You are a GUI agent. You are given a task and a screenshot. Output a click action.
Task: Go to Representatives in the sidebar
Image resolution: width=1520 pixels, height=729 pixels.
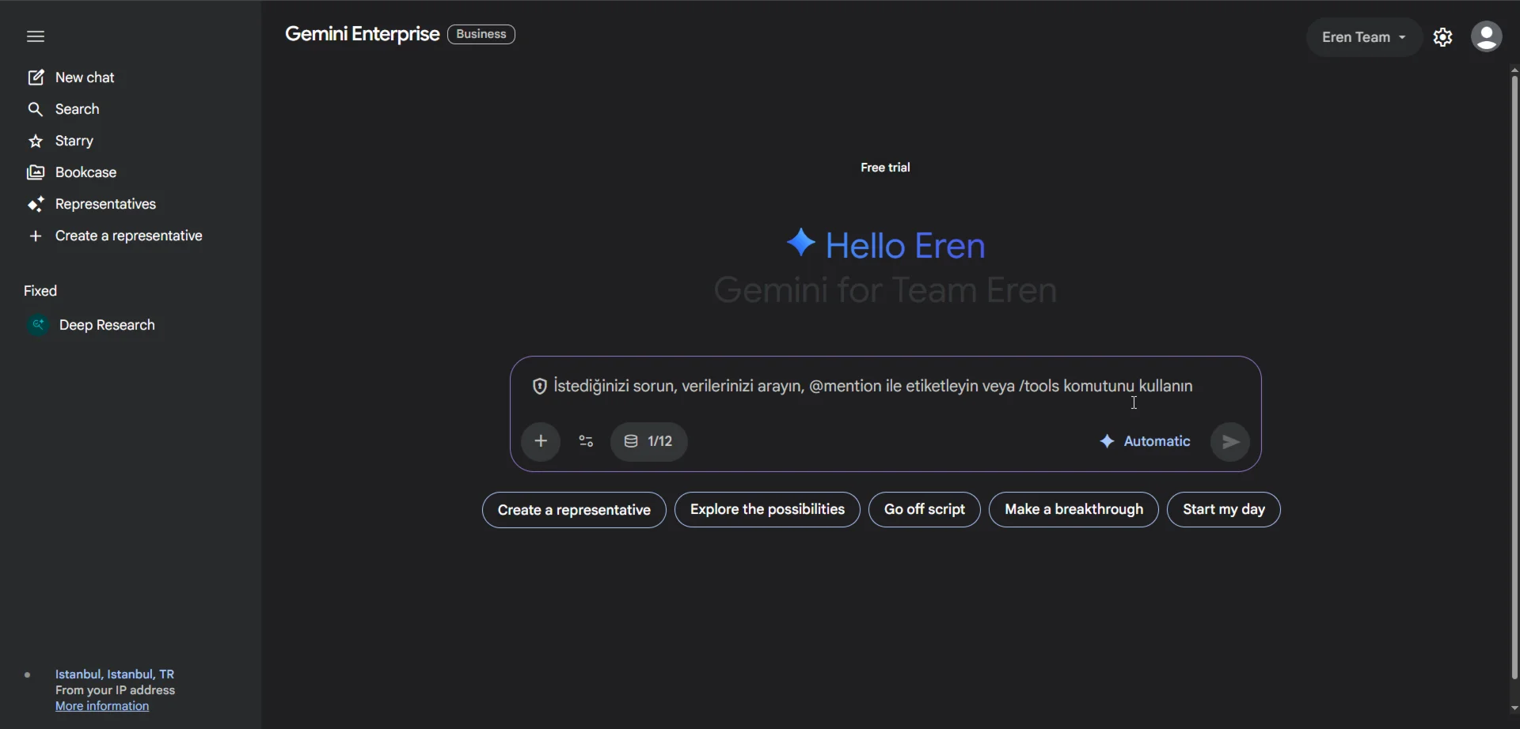(106, 205)
